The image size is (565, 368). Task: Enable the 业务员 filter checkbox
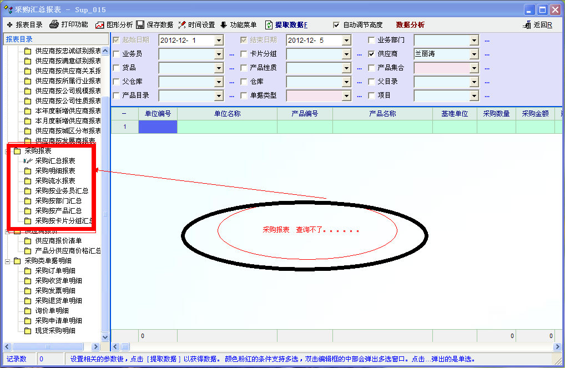tap(116, 54)
